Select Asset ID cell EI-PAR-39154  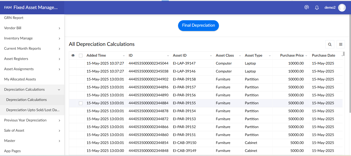pyautogui.click(x=184, y=111)
